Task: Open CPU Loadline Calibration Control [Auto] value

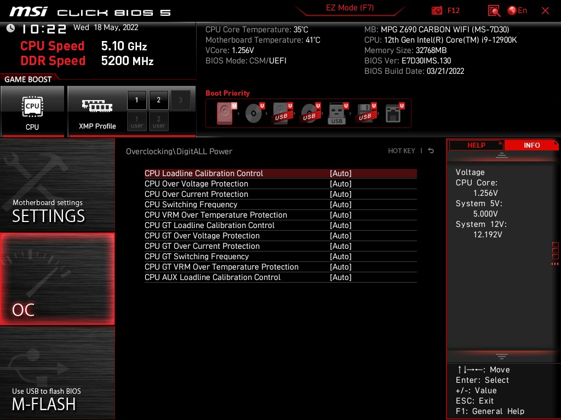Action: [x=341, y=173]
